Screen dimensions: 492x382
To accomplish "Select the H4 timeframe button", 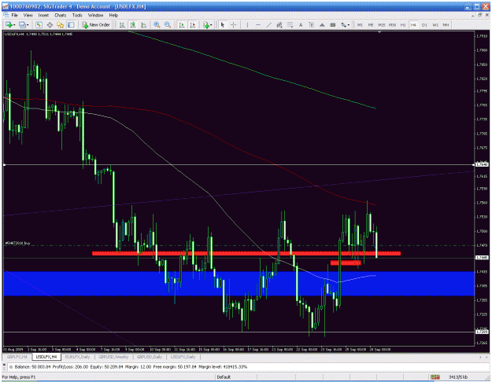I will pyautogui.click(x=413, y=24).
